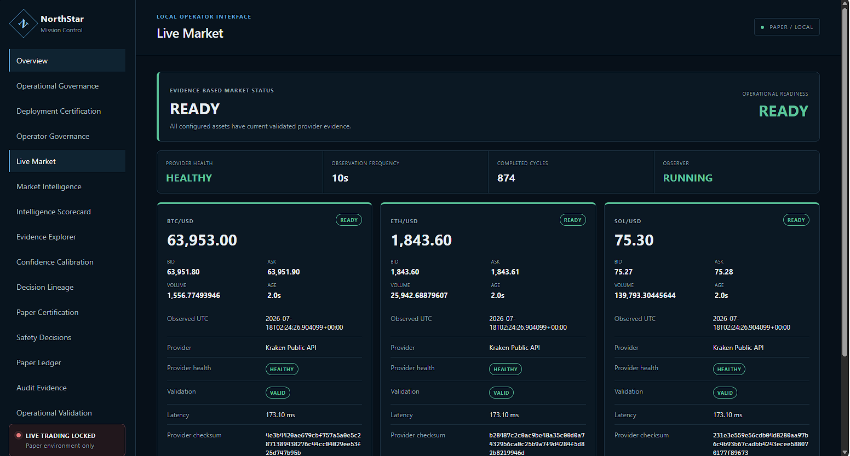Click ETH volume 25,942.68879607

coord(419,296)
